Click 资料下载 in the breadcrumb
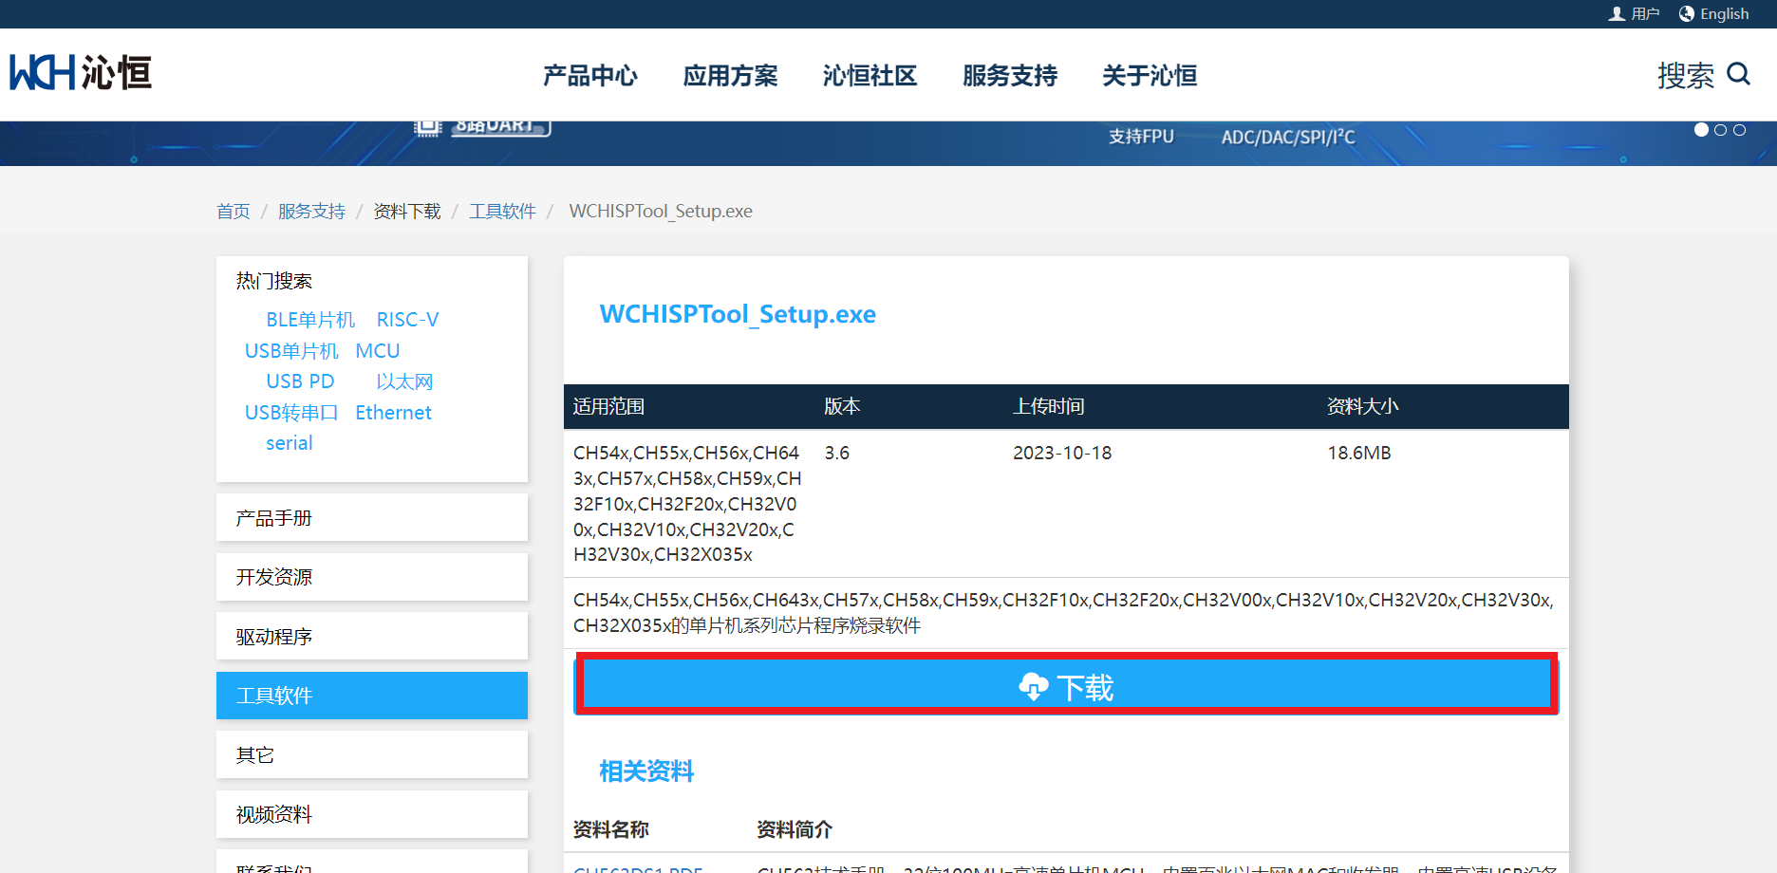1777x873 pixels. pyautogui.click(x=407, y=211)
